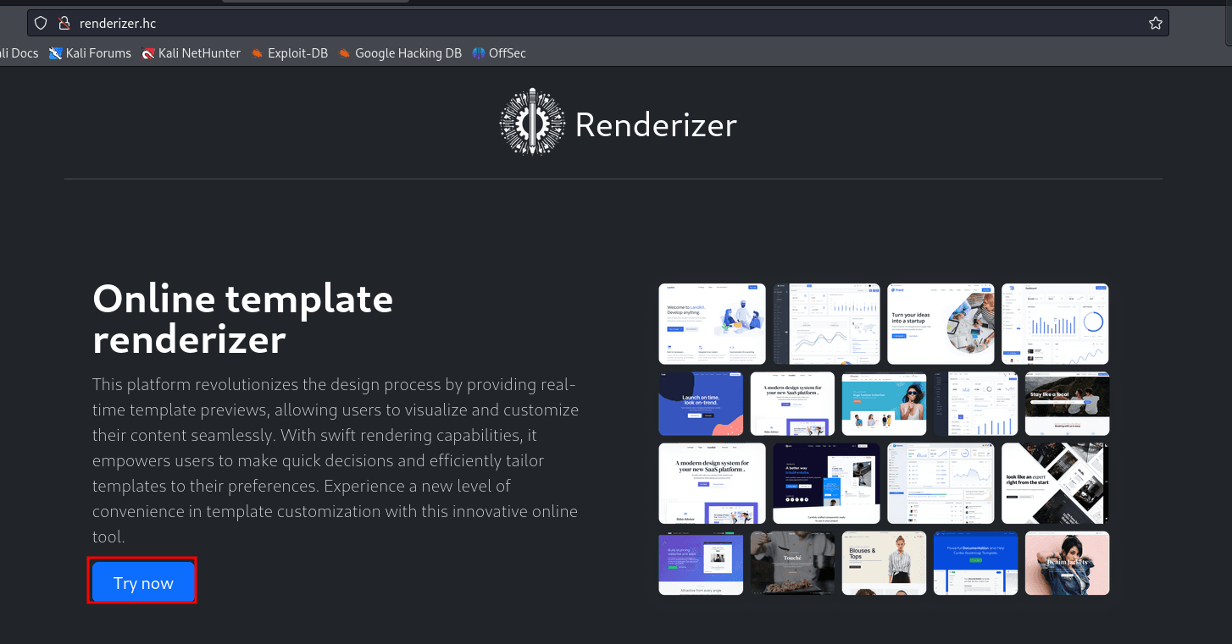Focus the address bar showing renderizer.hc
Screen dimensions: 1232x644
coord(593,23)
